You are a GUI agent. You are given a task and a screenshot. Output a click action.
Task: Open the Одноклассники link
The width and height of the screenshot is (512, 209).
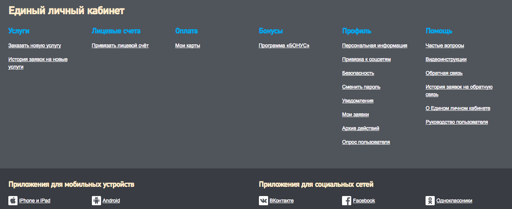454,201
